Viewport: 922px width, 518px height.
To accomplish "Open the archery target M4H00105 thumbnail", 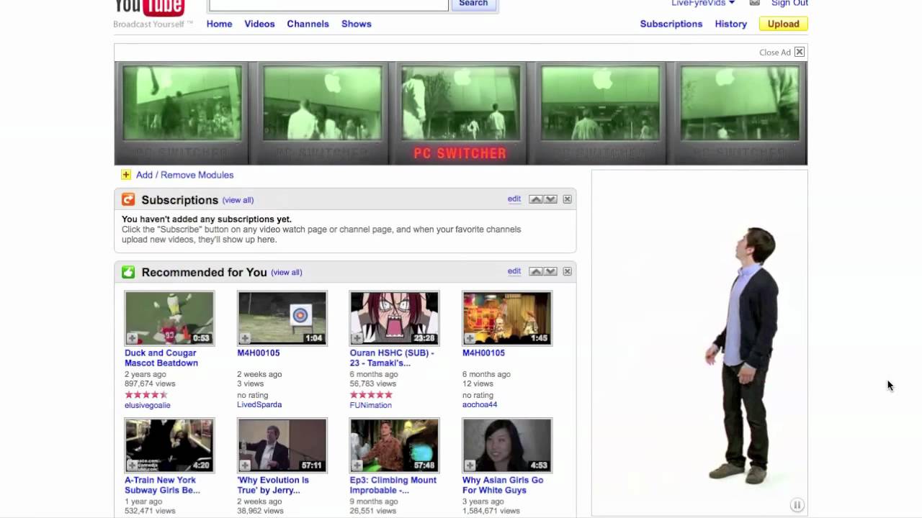I will [x=282, y=318].
